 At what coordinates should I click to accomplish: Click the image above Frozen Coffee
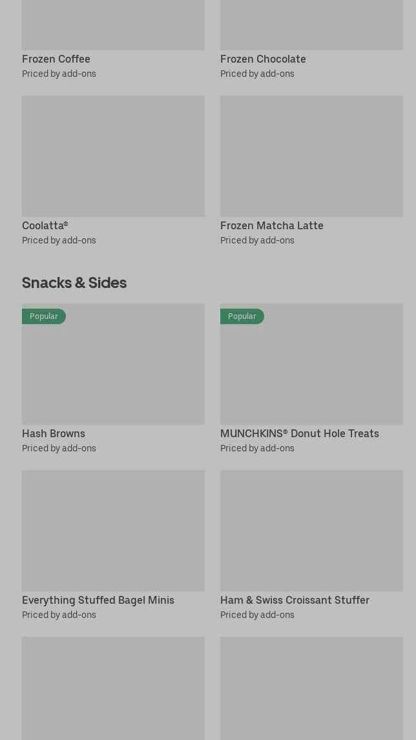[113, 25]
